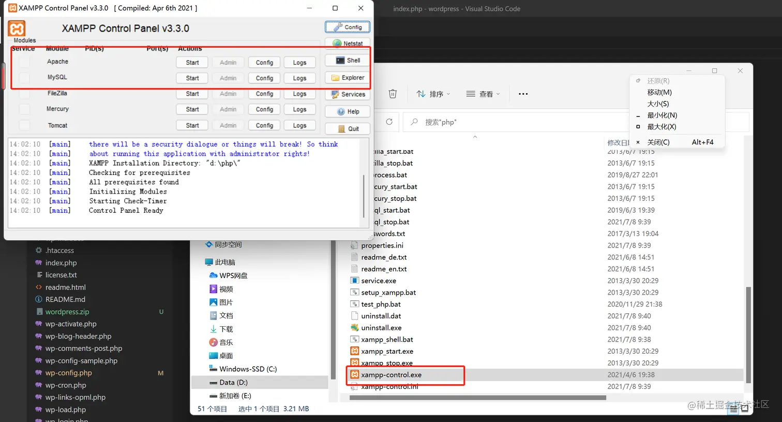Open Logs for the FileZilla module

pos(299,94)
